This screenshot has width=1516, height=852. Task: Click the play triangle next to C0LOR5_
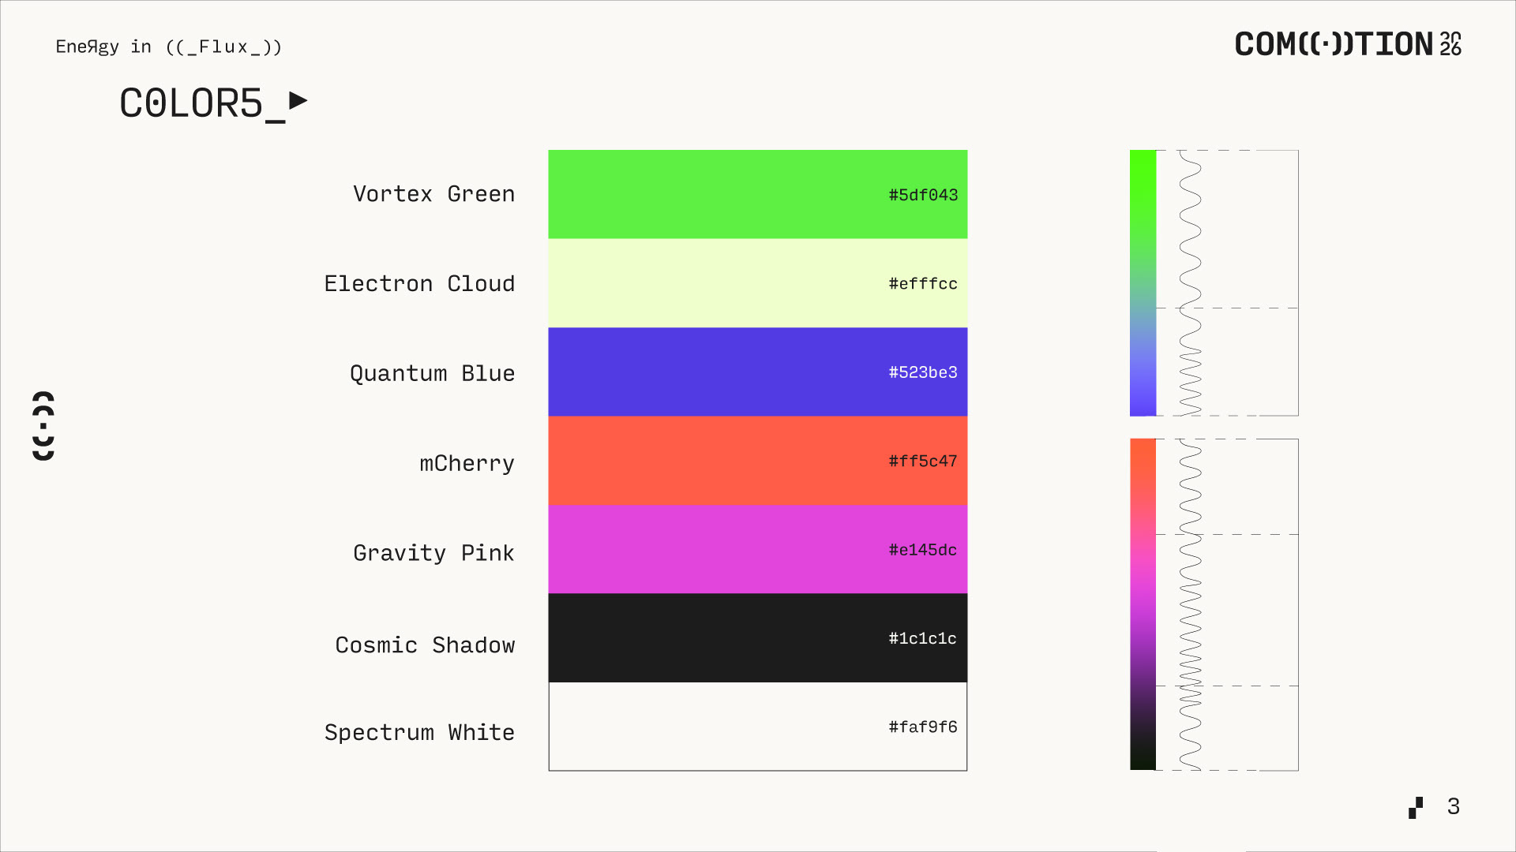tap(298, 101)
